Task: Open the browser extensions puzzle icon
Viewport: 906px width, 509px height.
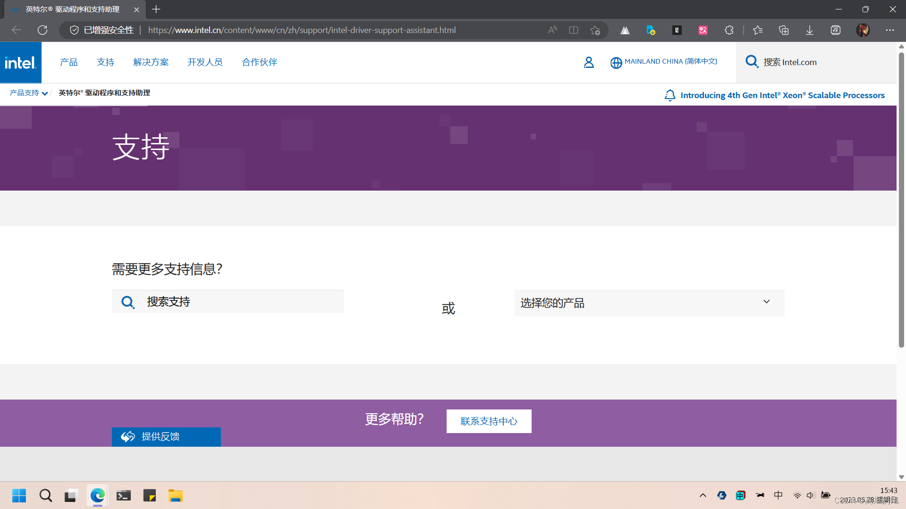Action: point(729,30)
